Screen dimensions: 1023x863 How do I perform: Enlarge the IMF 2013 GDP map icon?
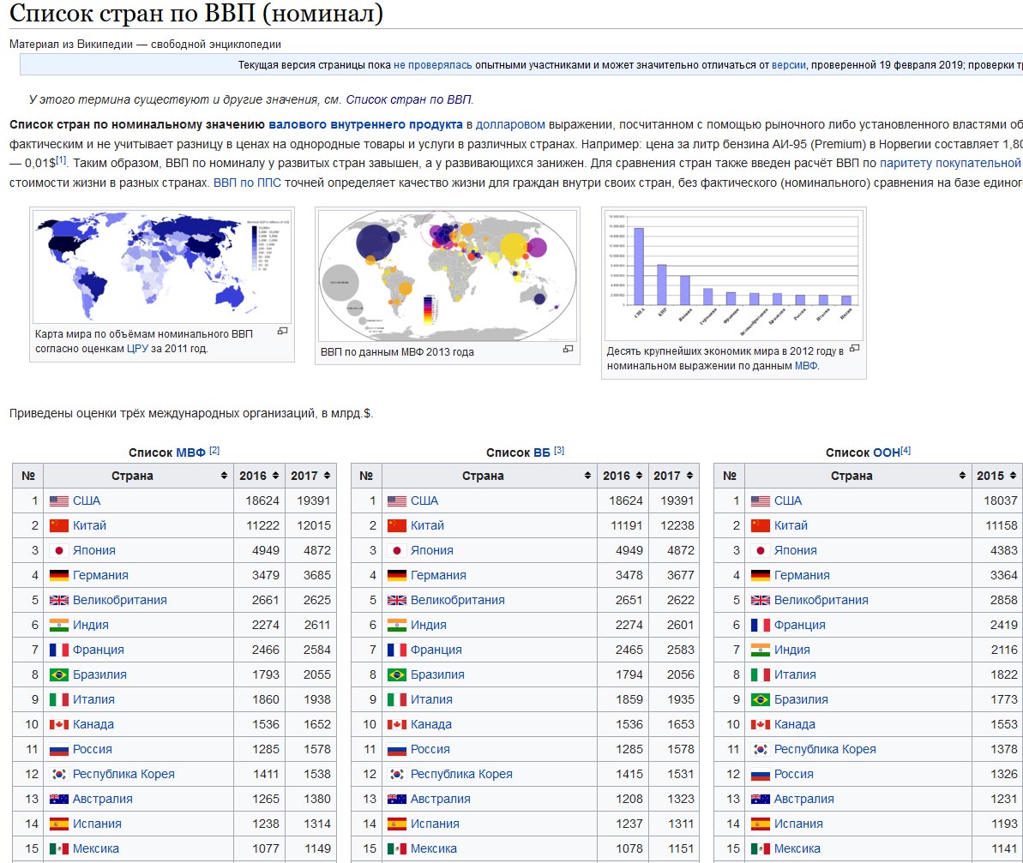(x=569, y=350)
